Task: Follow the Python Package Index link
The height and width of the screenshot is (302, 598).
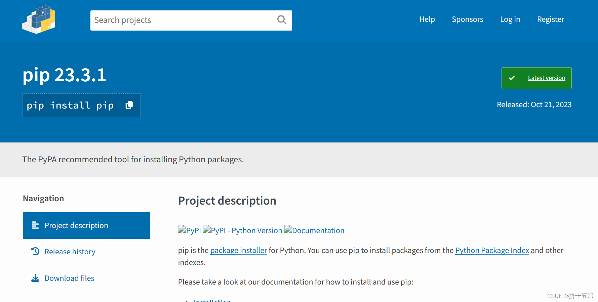Action: pyautogui.click(x=492, y=250)
